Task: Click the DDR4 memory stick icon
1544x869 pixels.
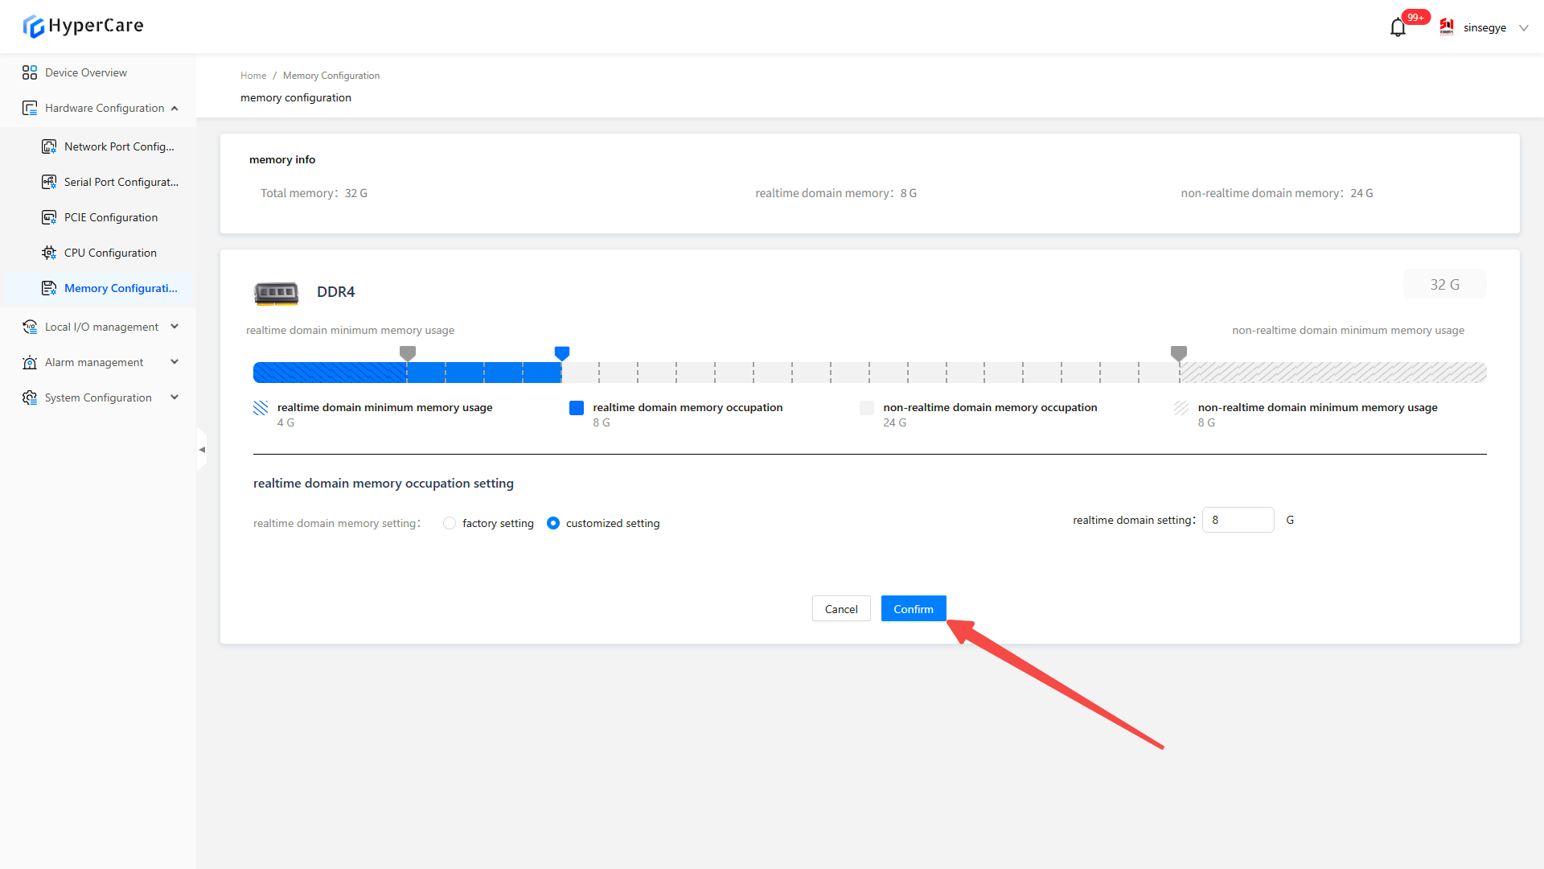Action: click(x=276, y=293)
